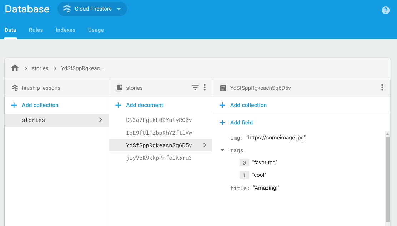The image size is (397, 226).
Task: Click the filter icon on stories collection
Action: tap(195, 87)
